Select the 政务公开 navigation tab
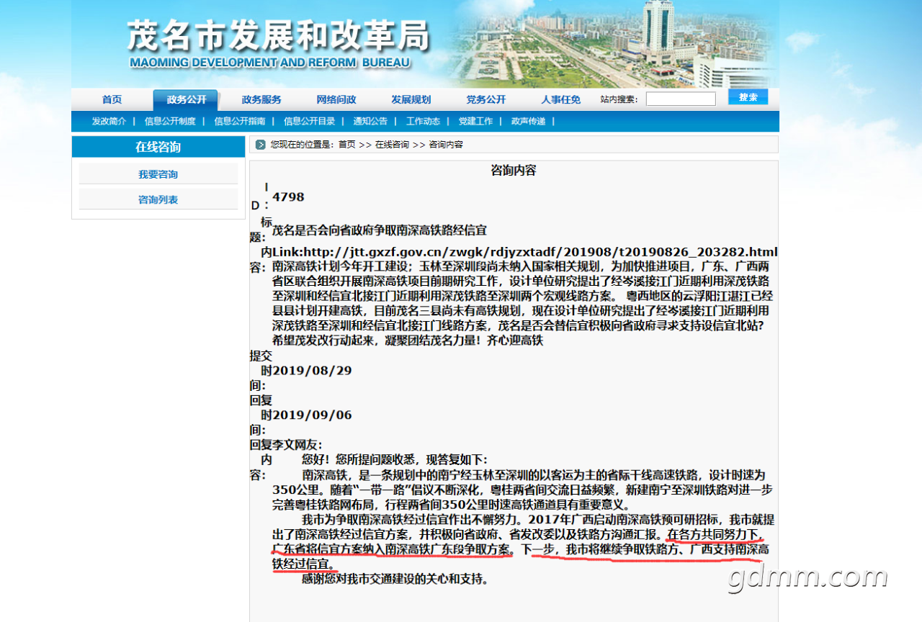 point(187,100)
